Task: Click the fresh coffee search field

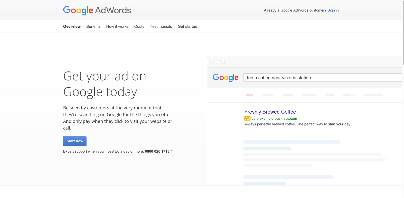Action: click(322, 78)
